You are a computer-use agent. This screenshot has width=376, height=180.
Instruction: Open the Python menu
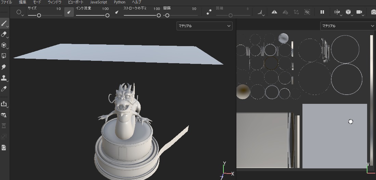[119, 2]
